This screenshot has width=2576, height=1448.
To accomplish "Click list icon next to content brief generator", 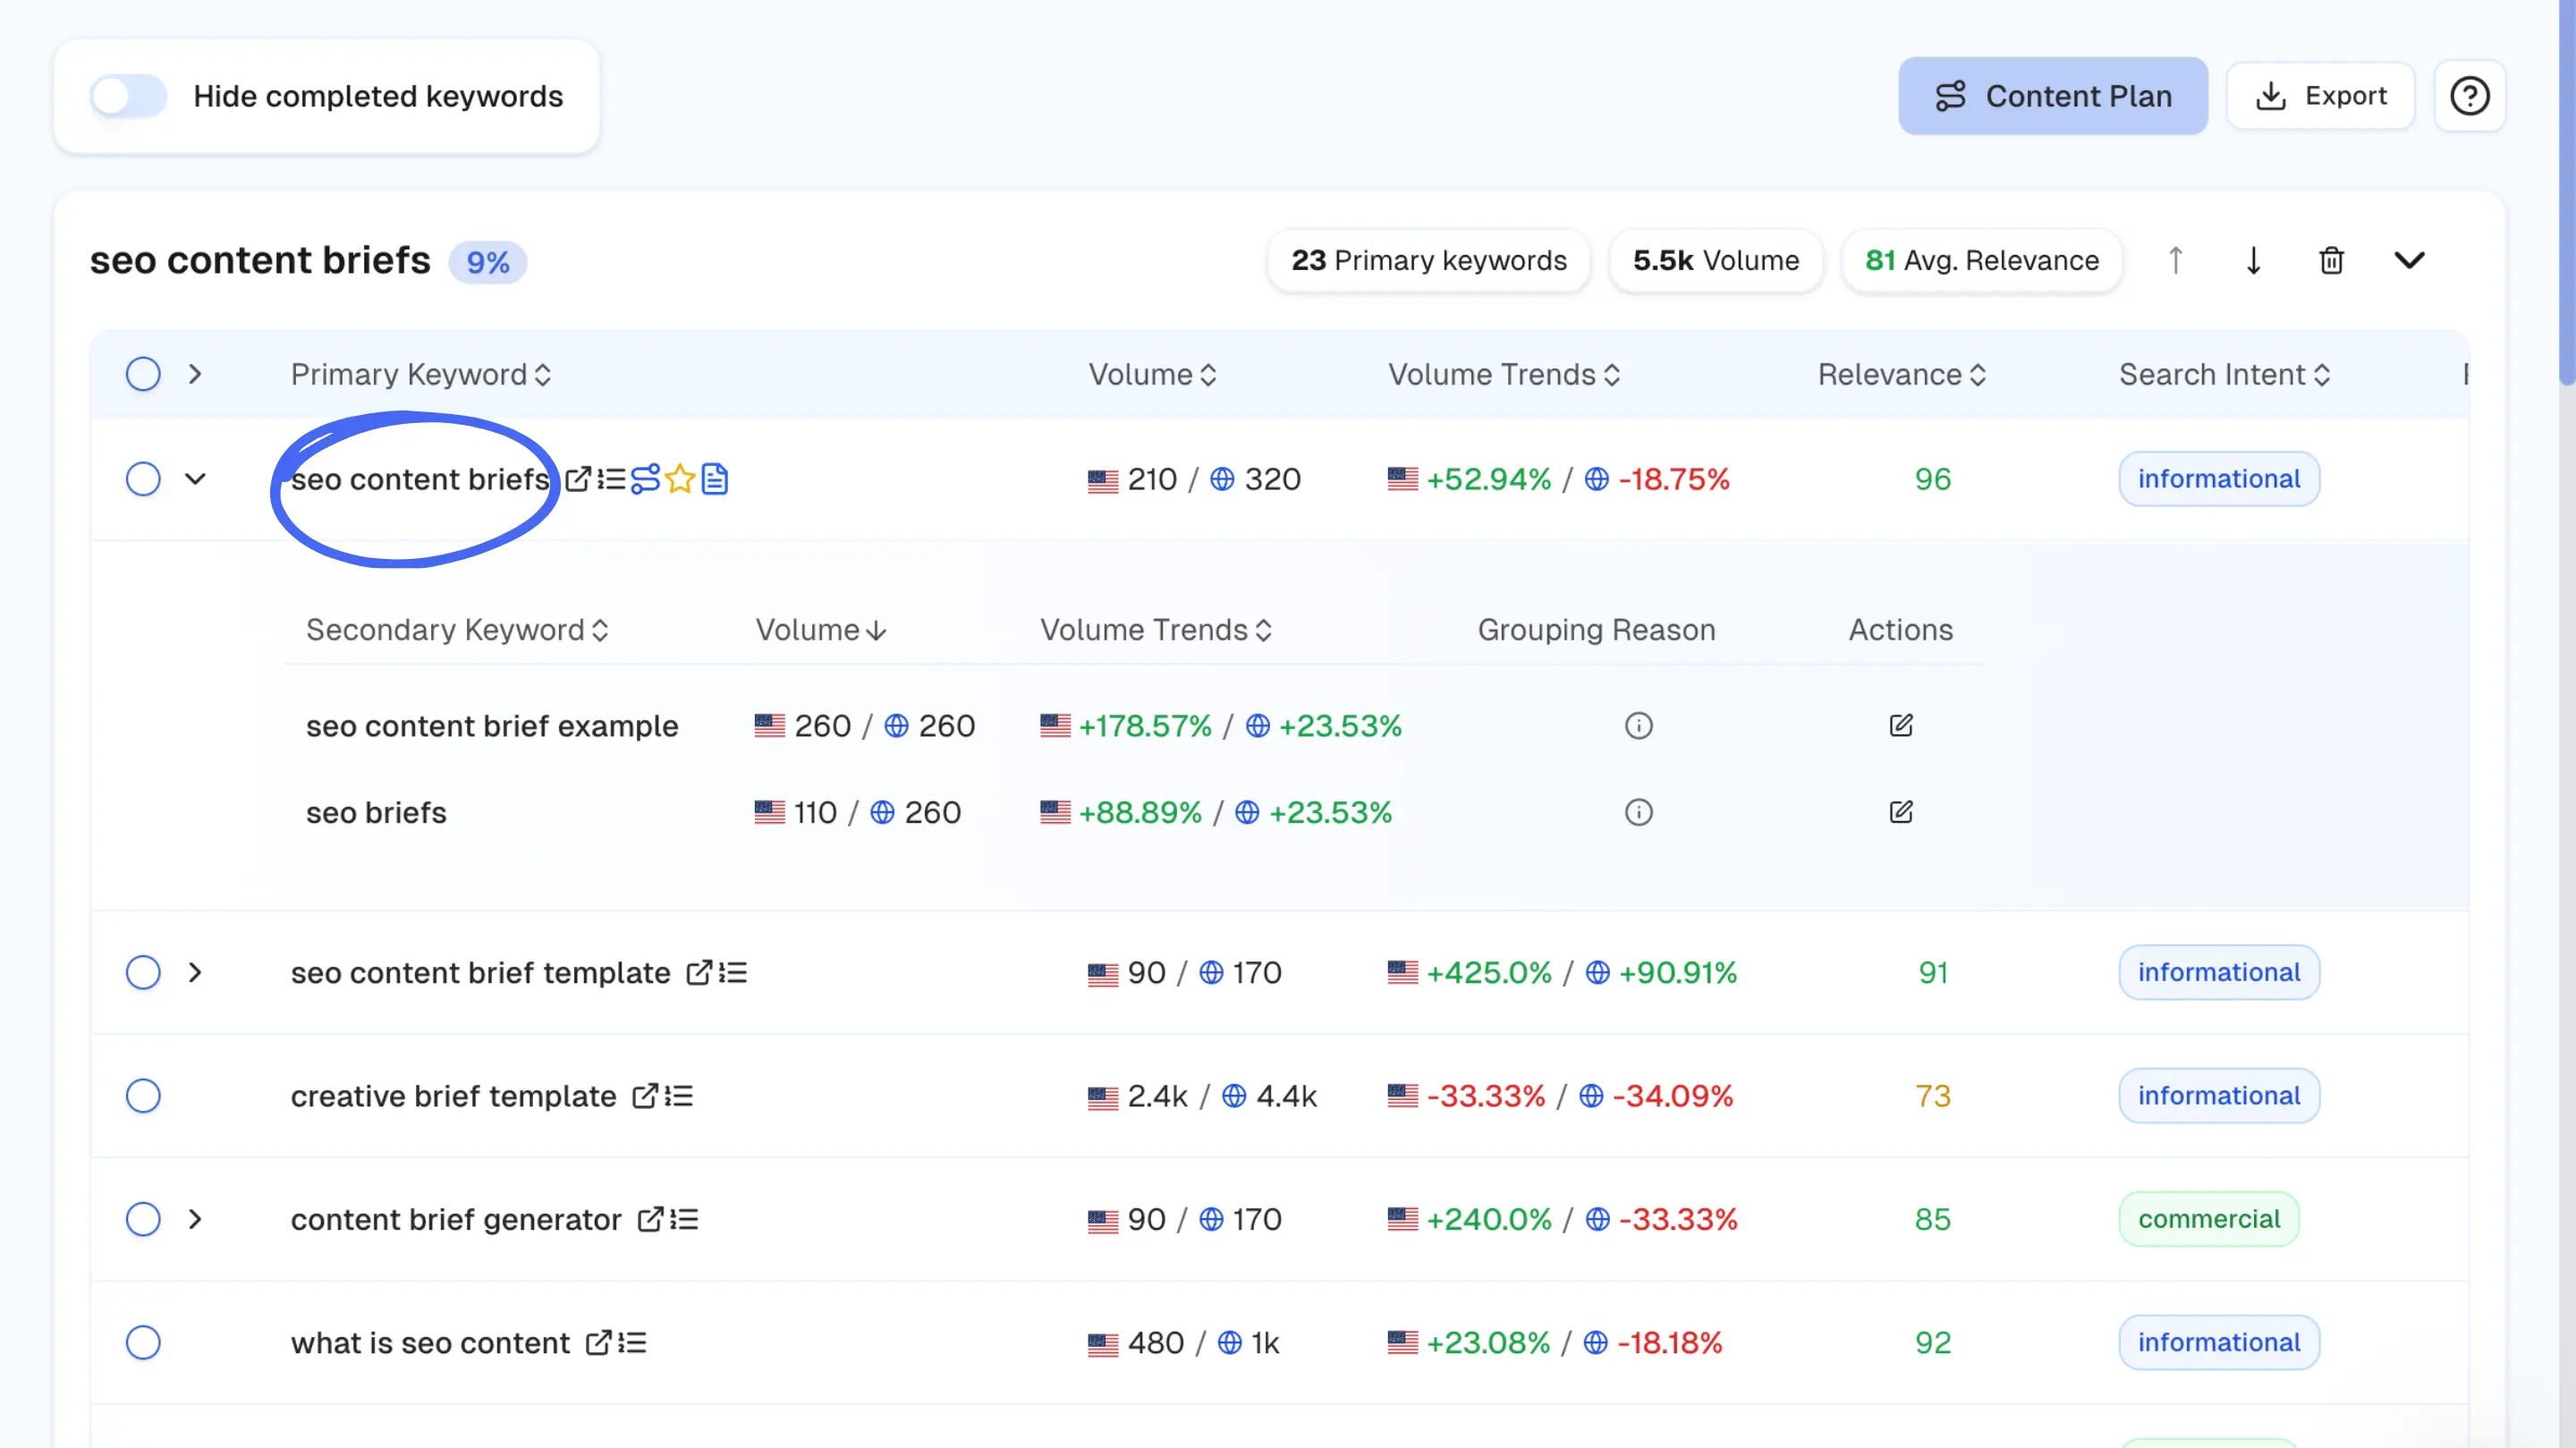I will click(685, 1219).
